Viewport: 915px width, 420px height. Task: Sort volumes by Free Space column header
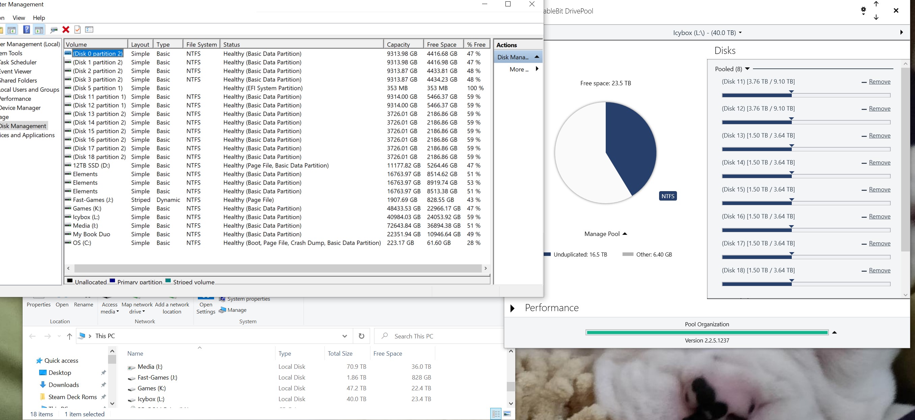pos(443,44)
